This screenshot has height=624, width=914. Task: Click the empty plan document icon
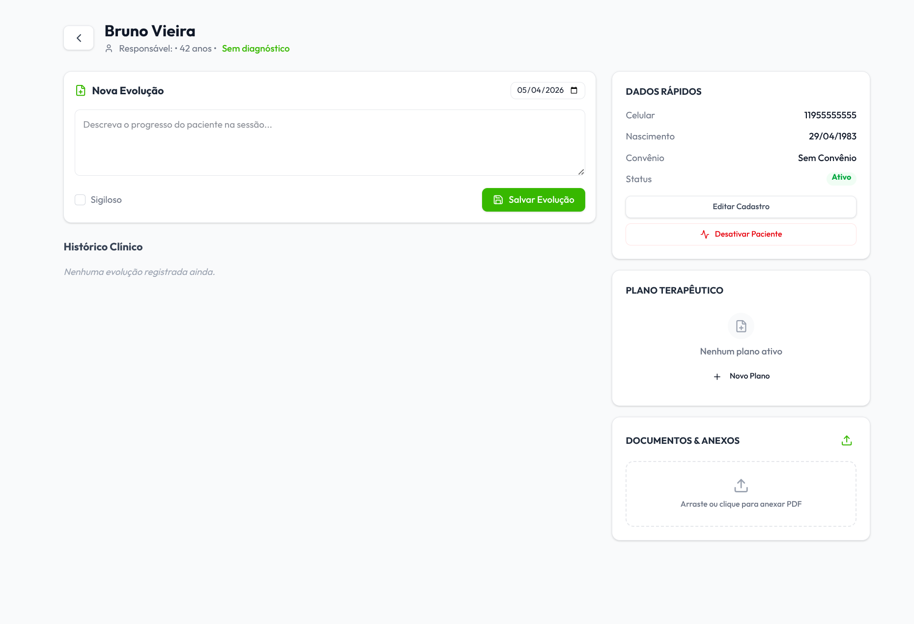point(741,326)
